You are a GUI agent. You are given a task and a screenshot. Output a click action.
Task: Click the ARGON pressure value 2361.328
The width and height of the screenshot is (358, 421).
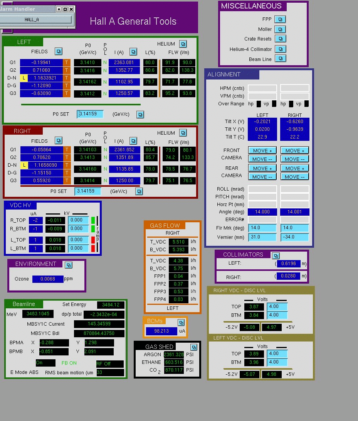pos(174,354)
